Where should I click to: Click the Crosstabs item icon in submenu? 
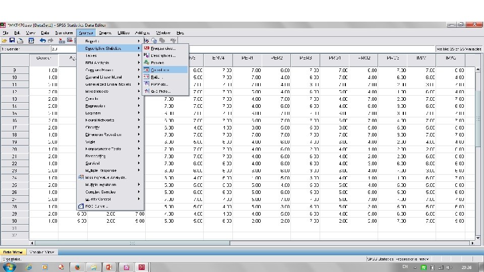[x=147, y=70]
